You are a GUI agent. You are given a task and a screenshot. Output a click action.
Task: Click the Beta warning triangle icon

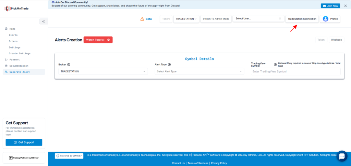[142, 19]
